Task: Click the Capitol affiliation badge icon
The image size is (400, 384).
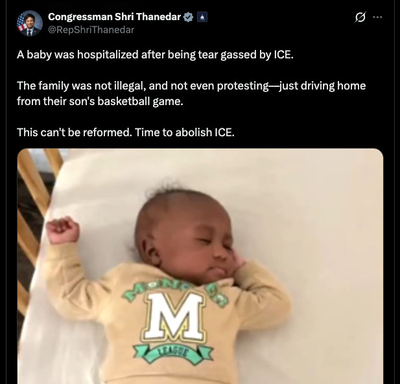Action: pyautogui.click(x=202, y=17)
